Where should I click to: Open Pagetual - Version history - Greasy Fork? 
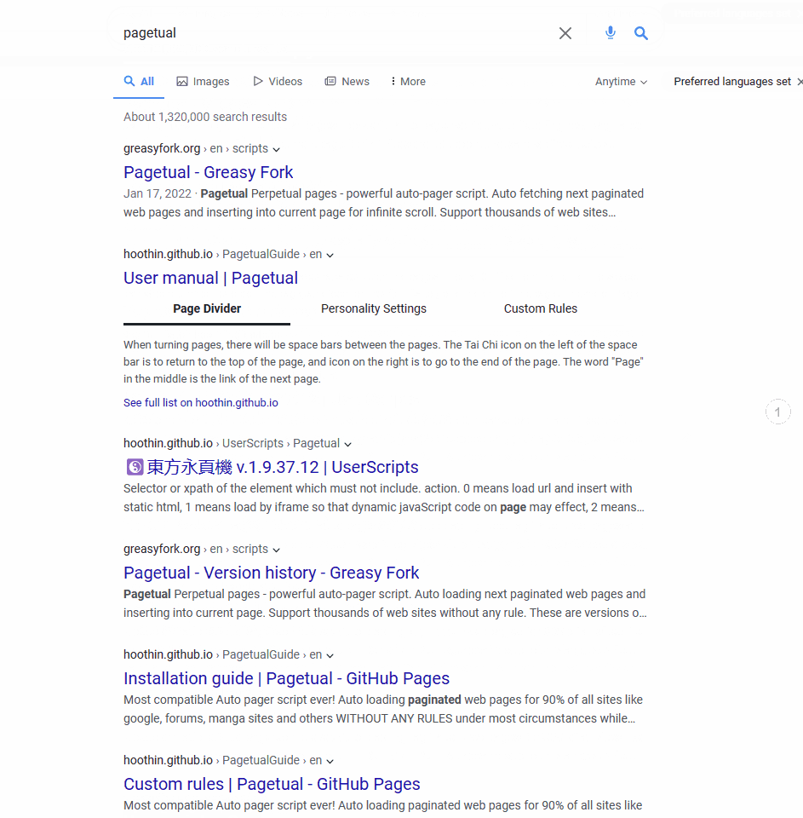[x=271, y=573]
